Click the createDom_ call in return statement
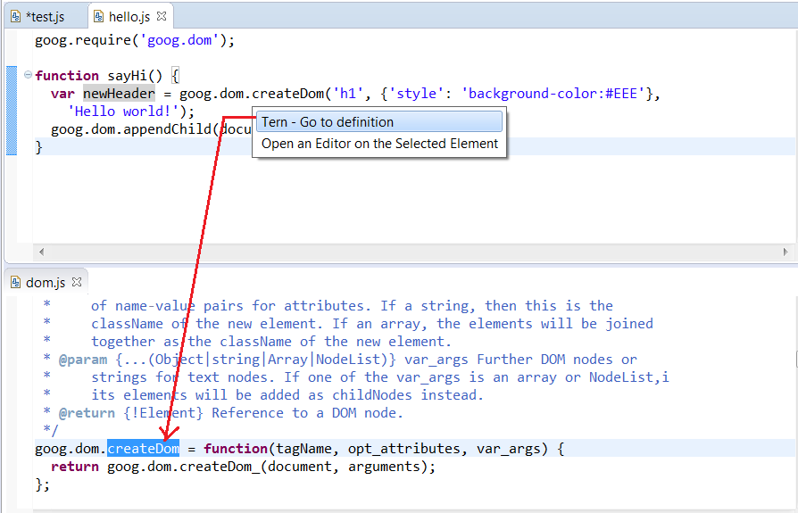 coord(220,467)
